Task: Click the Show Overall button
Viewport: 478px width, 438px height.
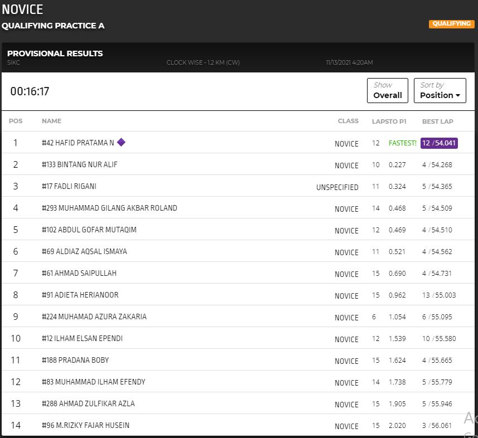Action: coord(387,90)
